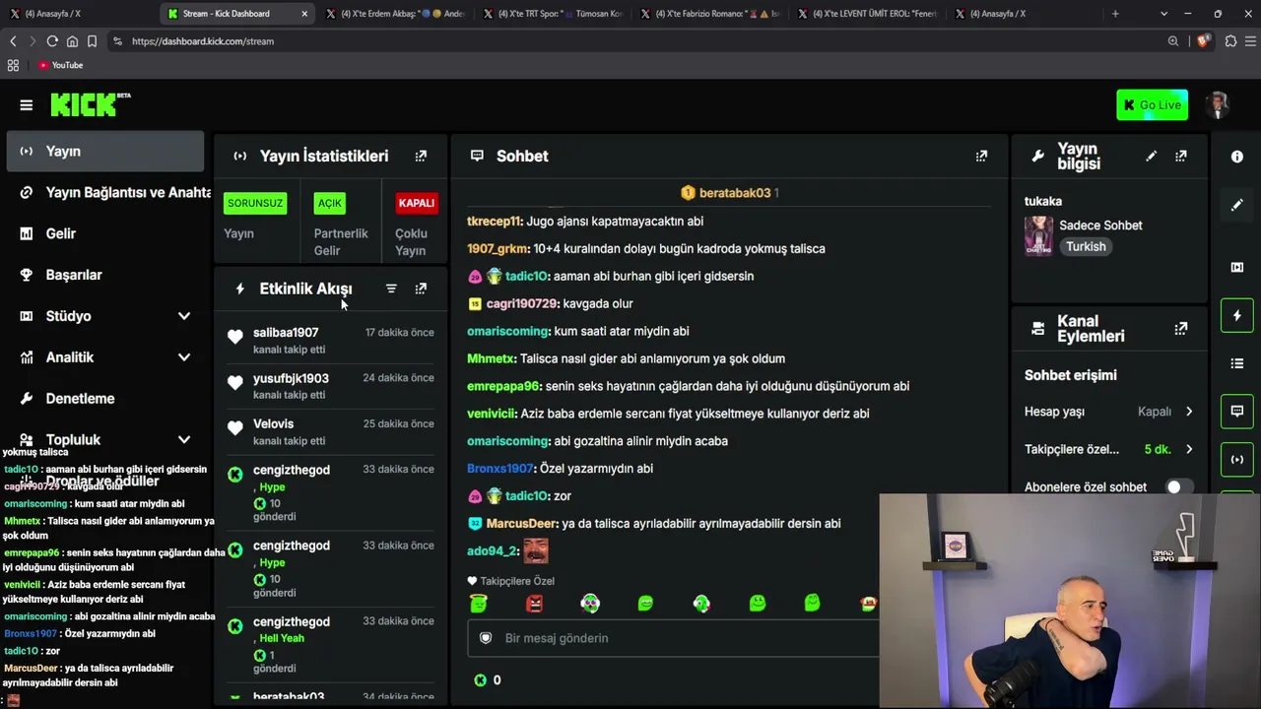Screen dimensions: 1261x709
Task: Click the browser zoom magnifier icon
Action: pos(1173,41)
